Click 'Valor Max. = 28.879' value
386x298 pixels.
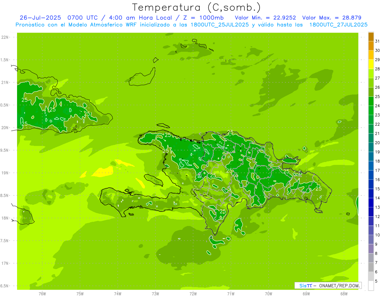[332, 18]
